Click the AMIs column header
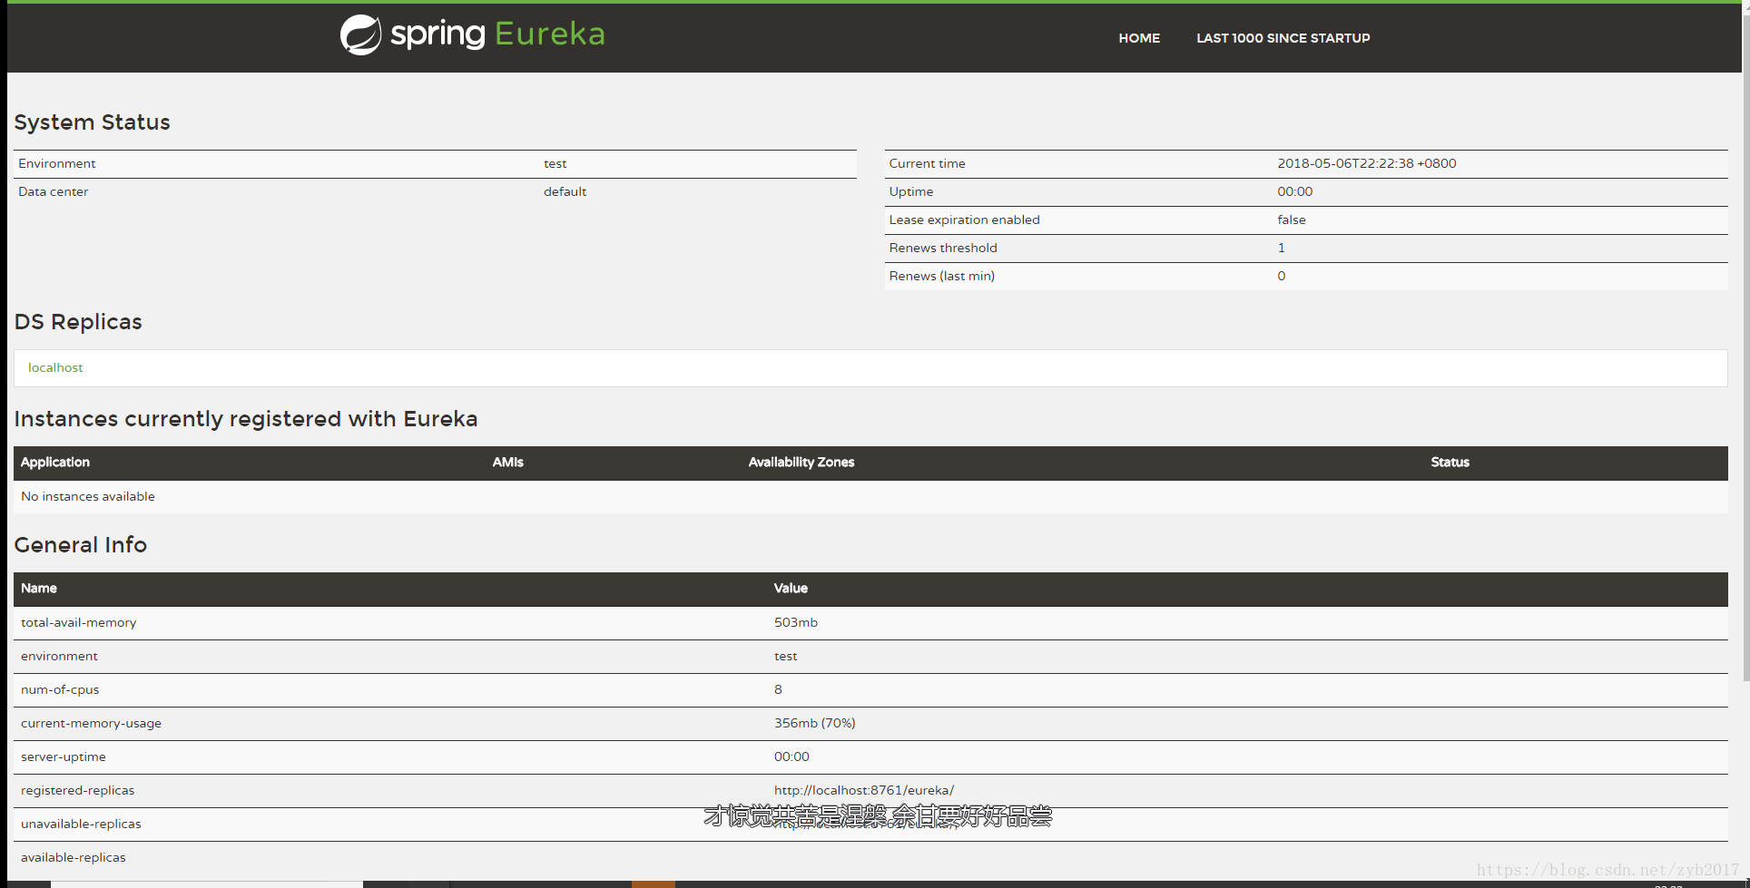 pyautogui.click(x=507, y=462)
